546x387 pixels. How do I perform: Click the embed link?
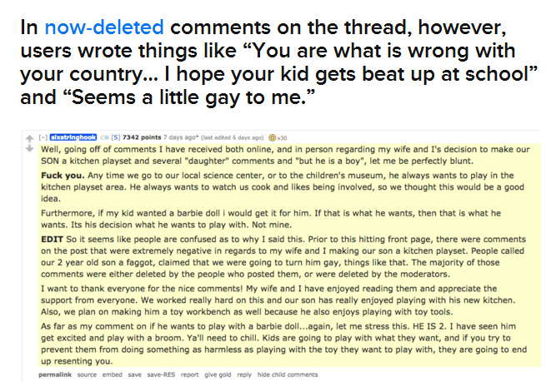click(x=112, y=375)
